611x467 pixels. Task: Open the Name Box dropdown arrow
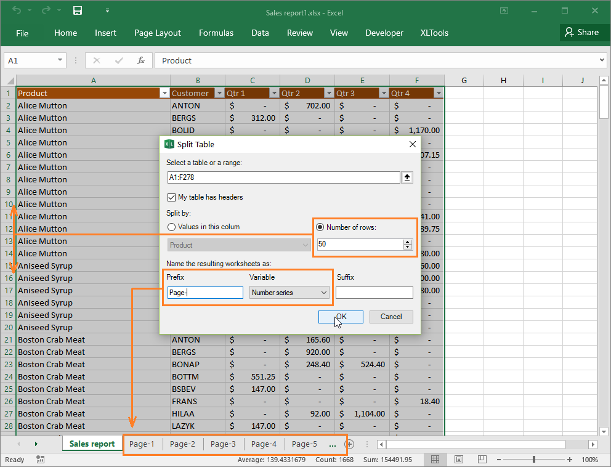pos(59,60)
